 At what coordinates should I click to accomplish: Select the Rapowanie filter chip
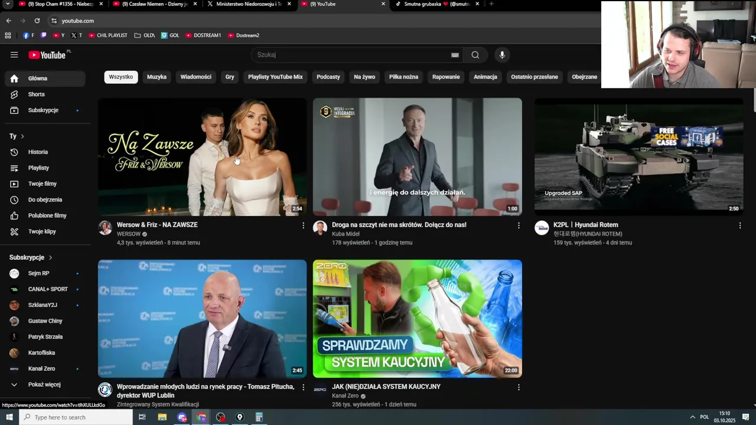tap(446, 77)
